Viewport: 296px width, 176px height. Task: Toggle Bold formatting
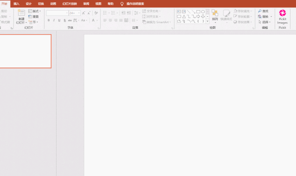coord(49,20)
